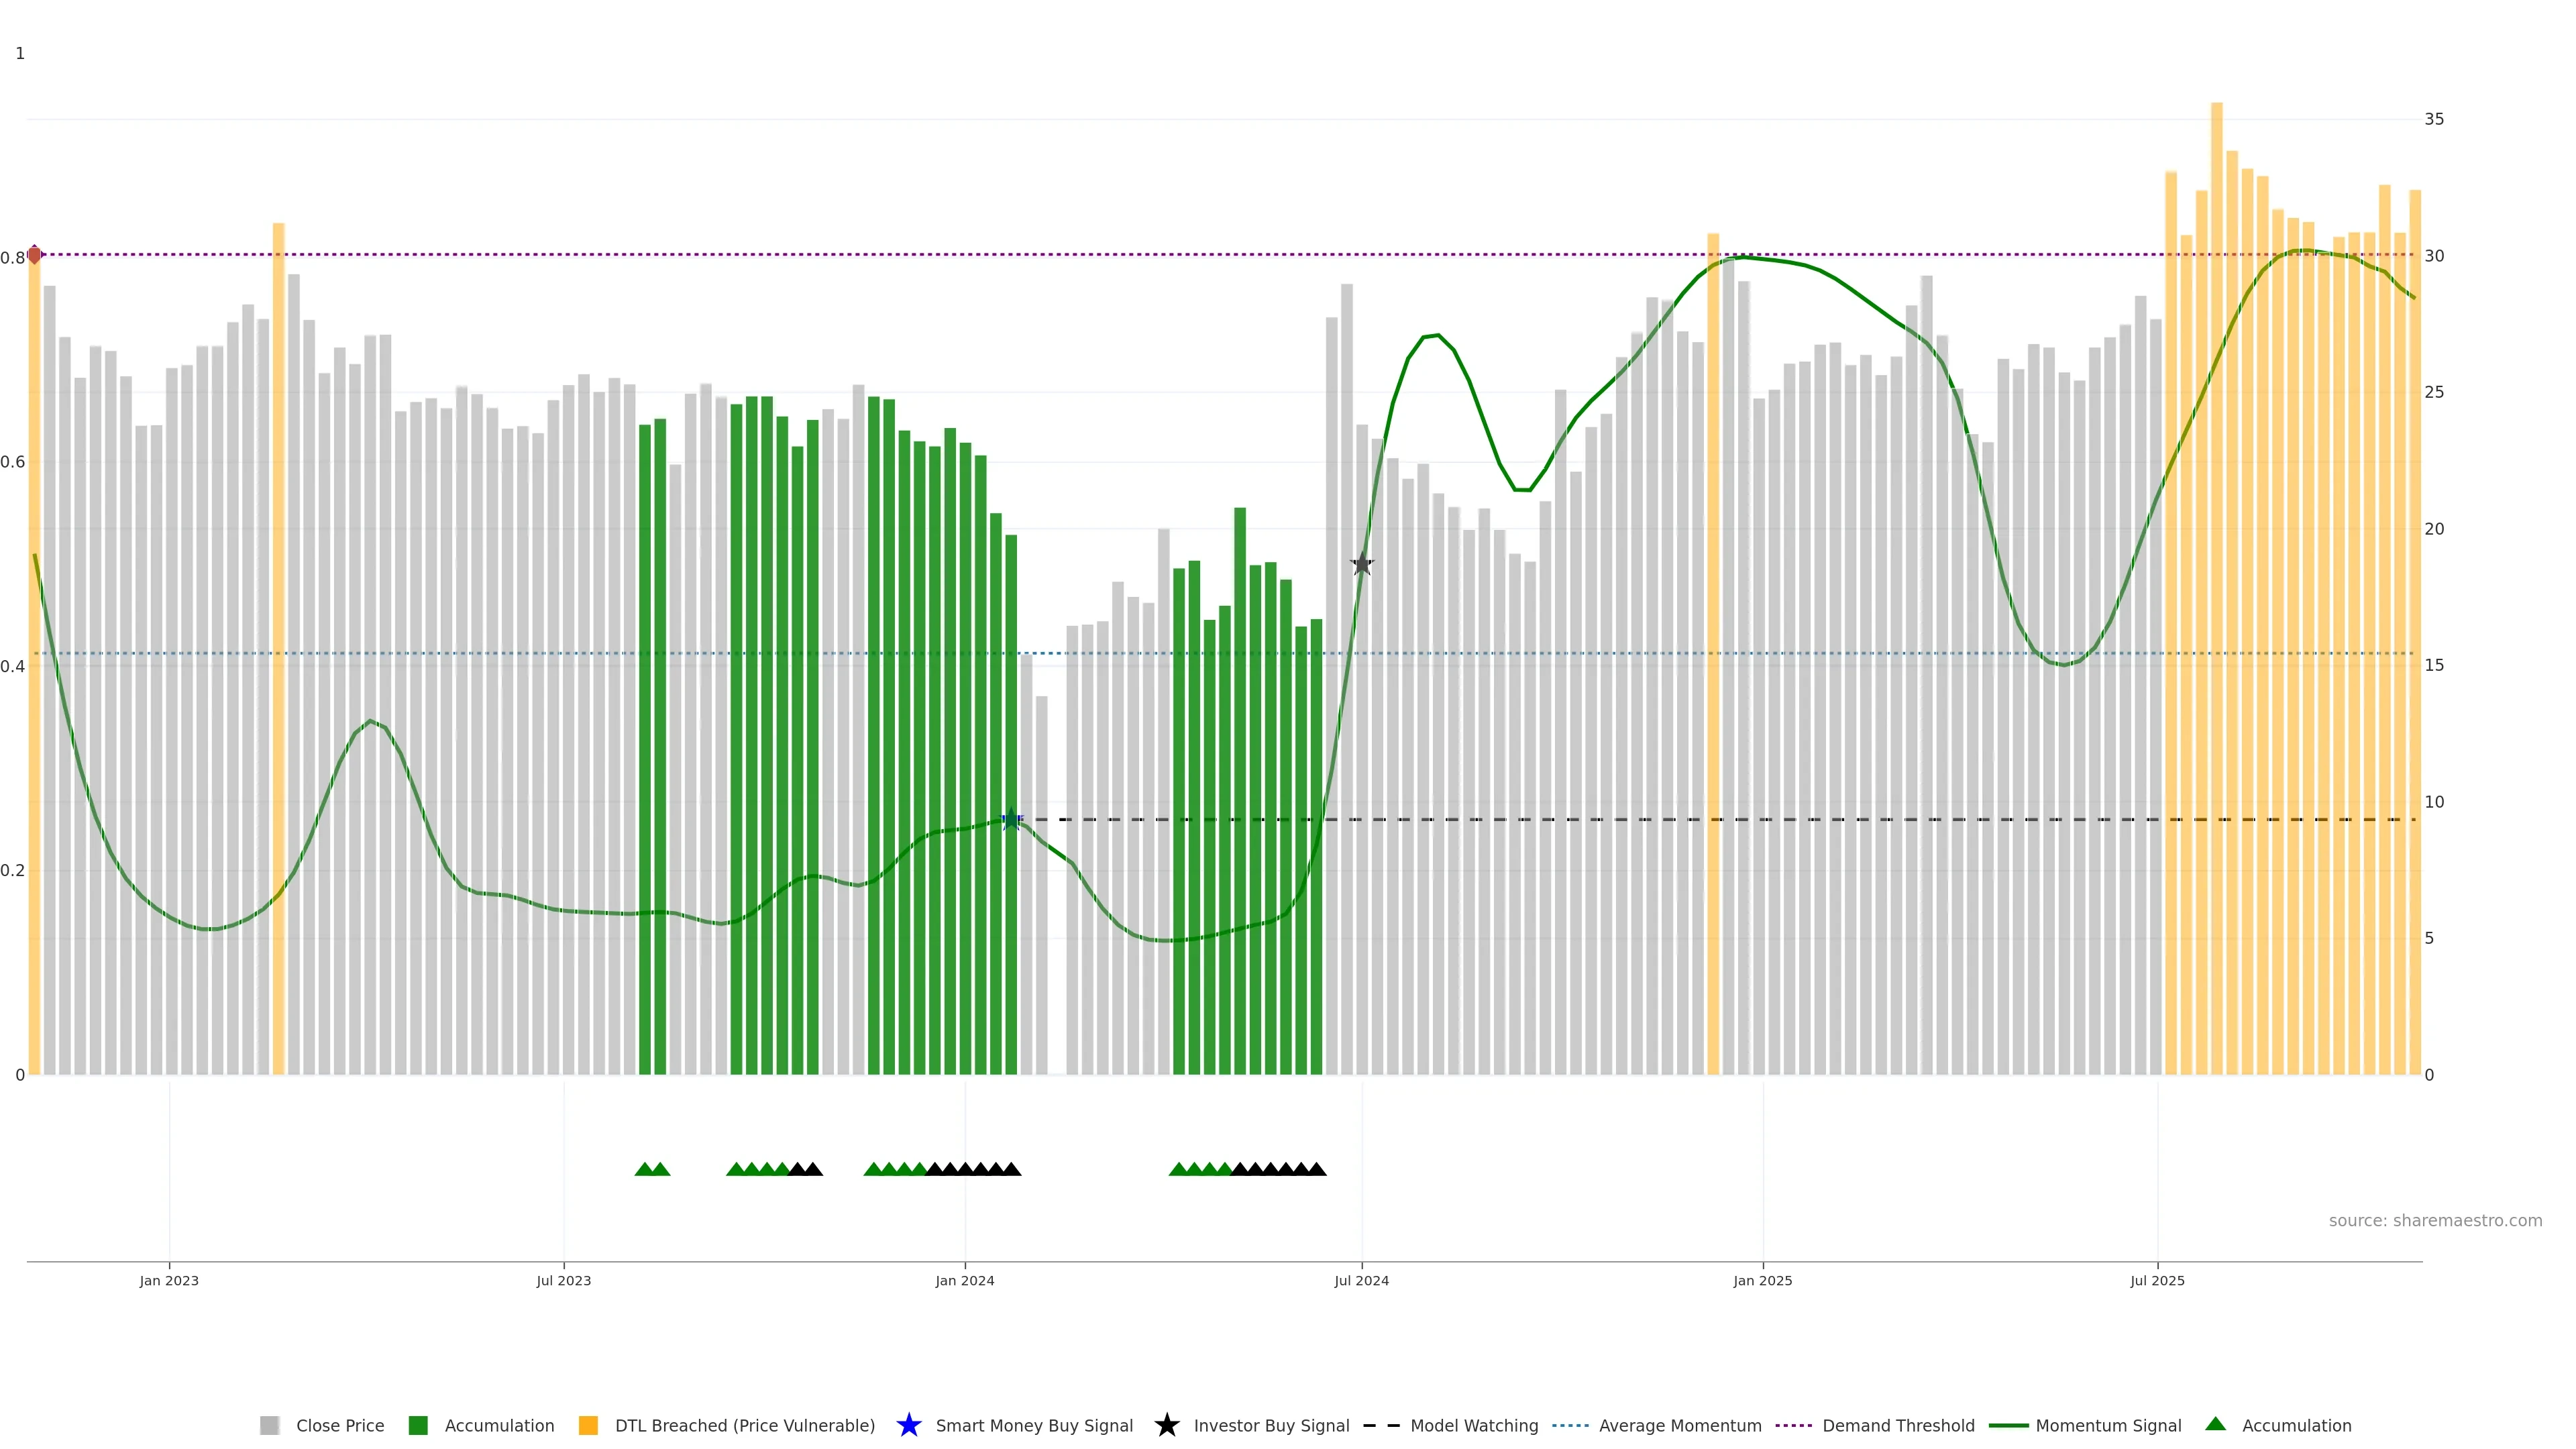The width and height of the screenshot is (2576, 1449).
Task: Click the Jan 2024 axis label
Action: tap(964, 1280)
